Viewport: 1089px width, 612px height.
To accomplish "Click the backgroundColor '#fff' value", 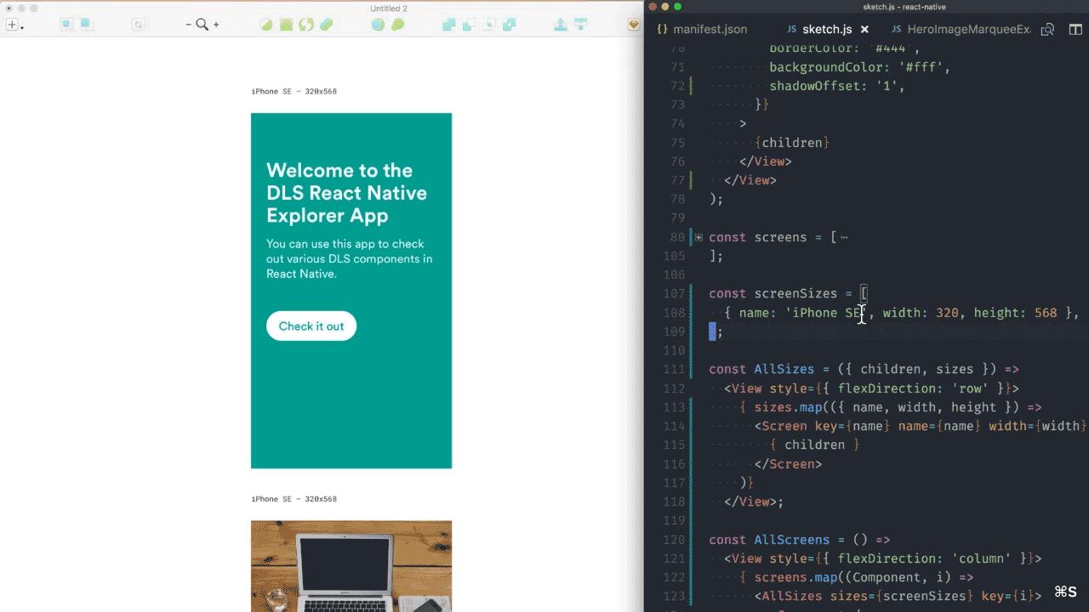I will click(x=921, y=67).
